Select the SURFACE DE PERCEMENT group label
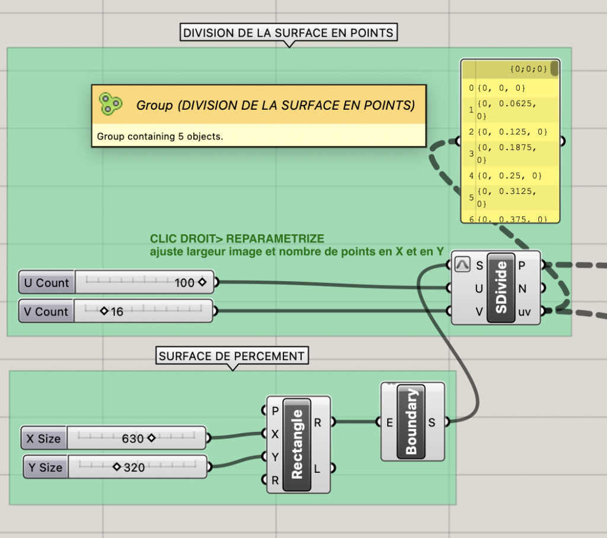The height and width of the screenshot is (538, 607). pos(232,356)
